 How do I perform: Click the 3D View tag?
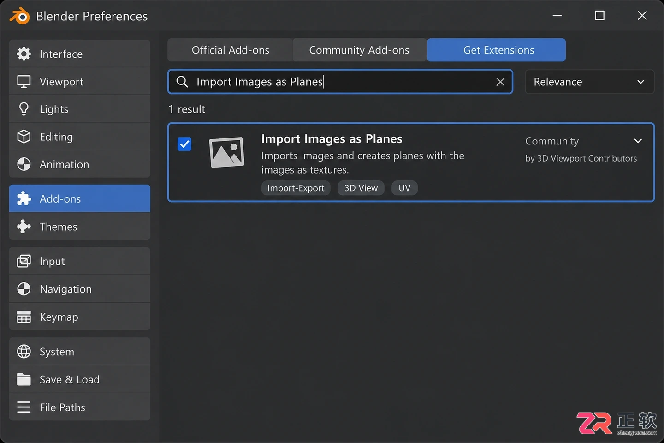361,188
